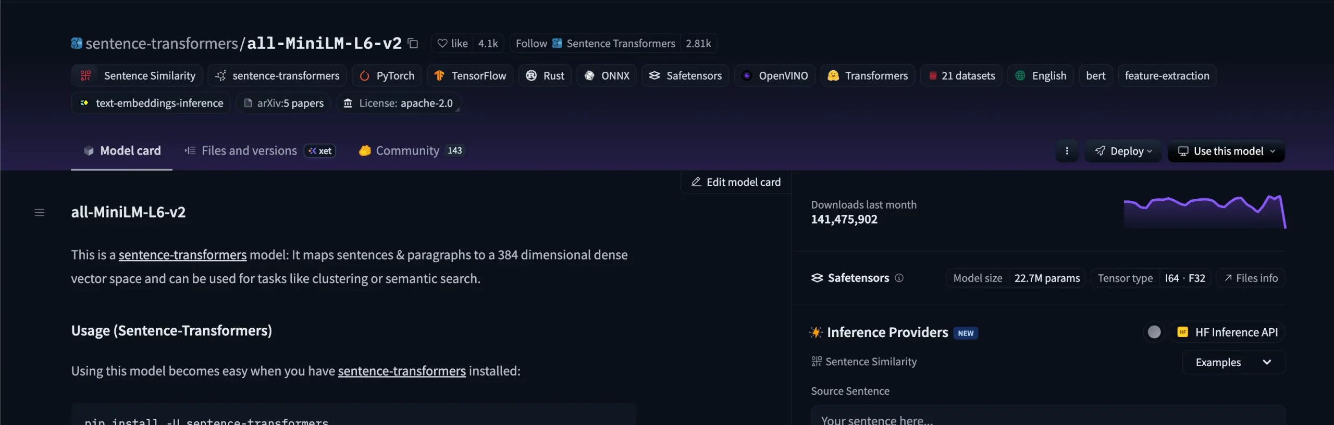Click the downloads last month chart

pos(1204,212)
